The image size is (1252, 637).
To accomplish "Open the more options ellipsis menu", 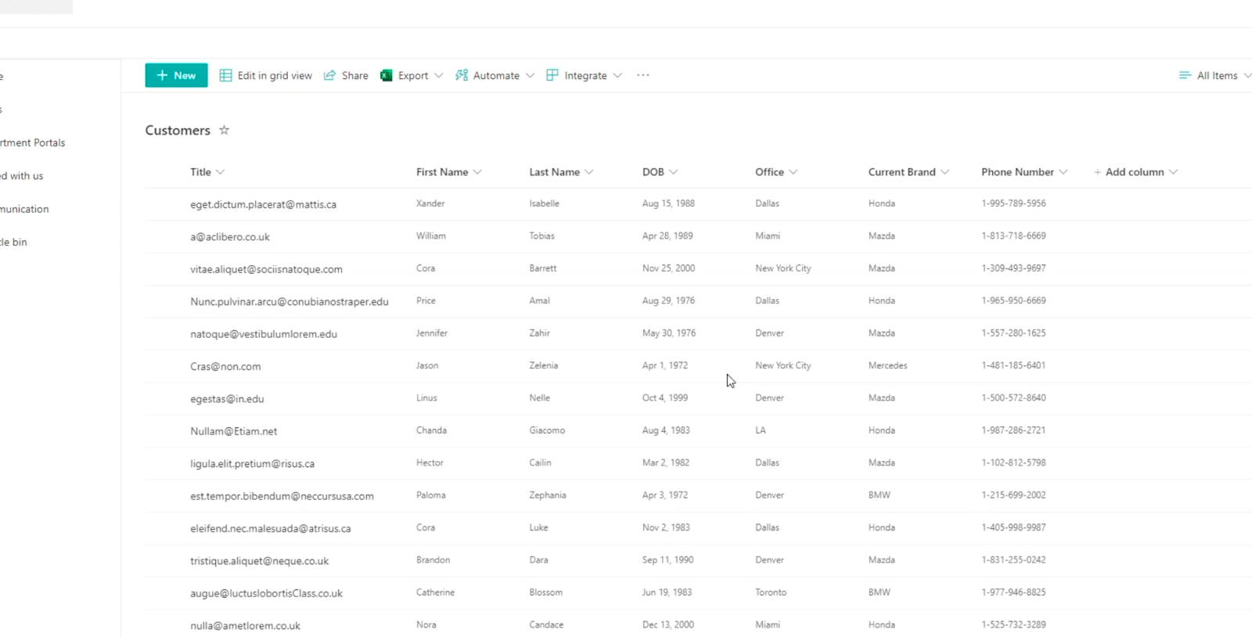I will 643,75.
